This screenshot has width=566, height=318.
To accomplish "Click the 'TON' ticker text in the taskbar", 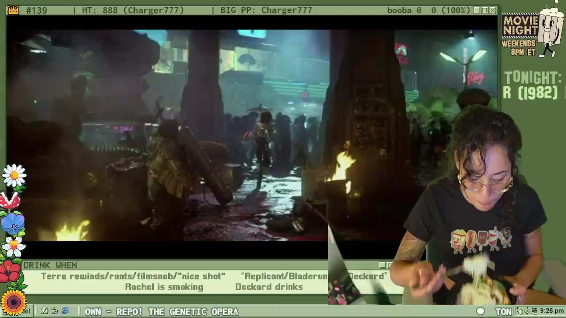I will tap(504, 312).
